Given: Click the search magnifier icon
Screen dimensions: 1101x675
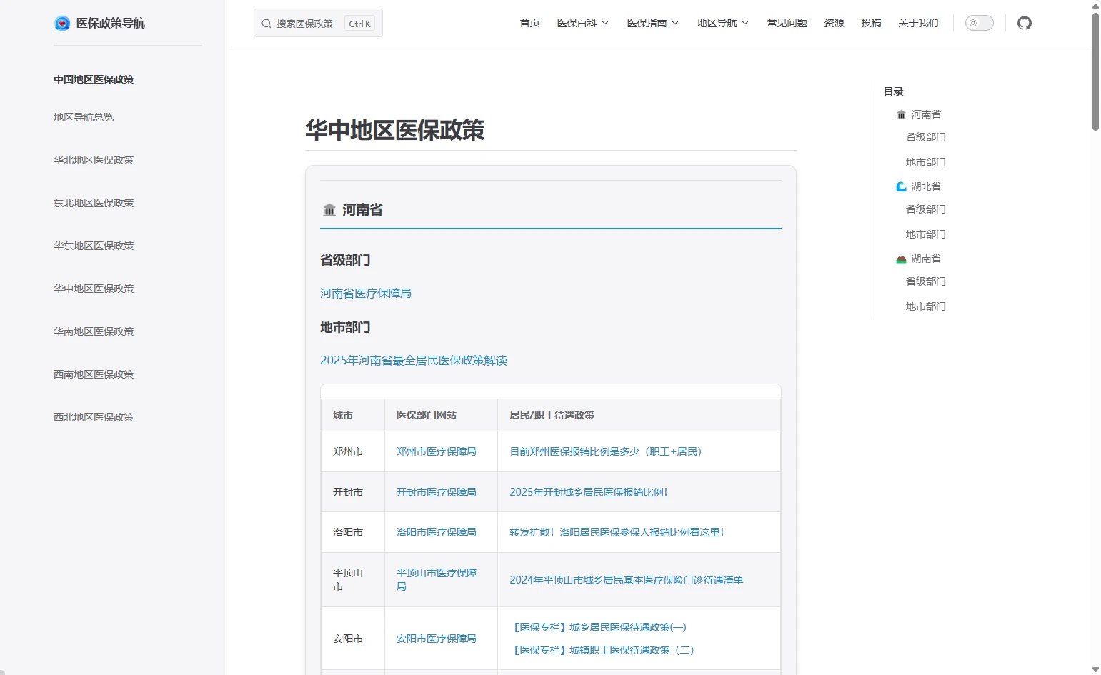Looking at the screenshot, I should coord(266,24).
